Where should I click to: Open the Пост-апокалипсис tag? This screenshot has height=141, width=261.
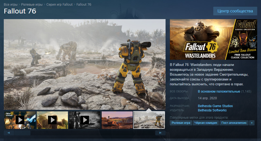[x=234, y=123]
